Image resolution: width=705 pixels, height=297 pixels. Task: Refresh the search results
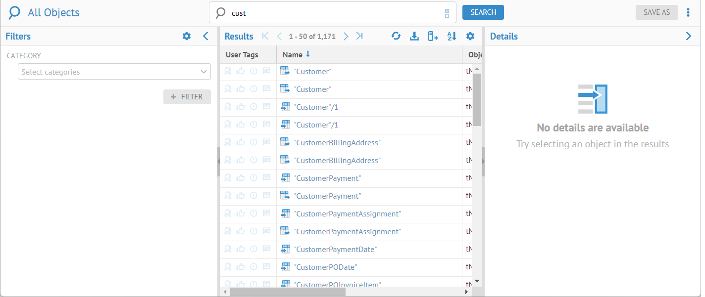pos(396,36)
